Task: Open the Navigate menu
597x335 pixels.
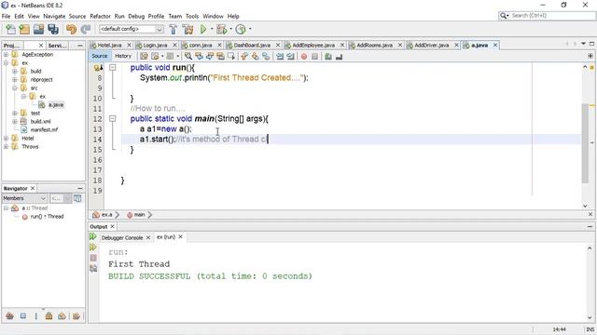Action: [54, 17]
